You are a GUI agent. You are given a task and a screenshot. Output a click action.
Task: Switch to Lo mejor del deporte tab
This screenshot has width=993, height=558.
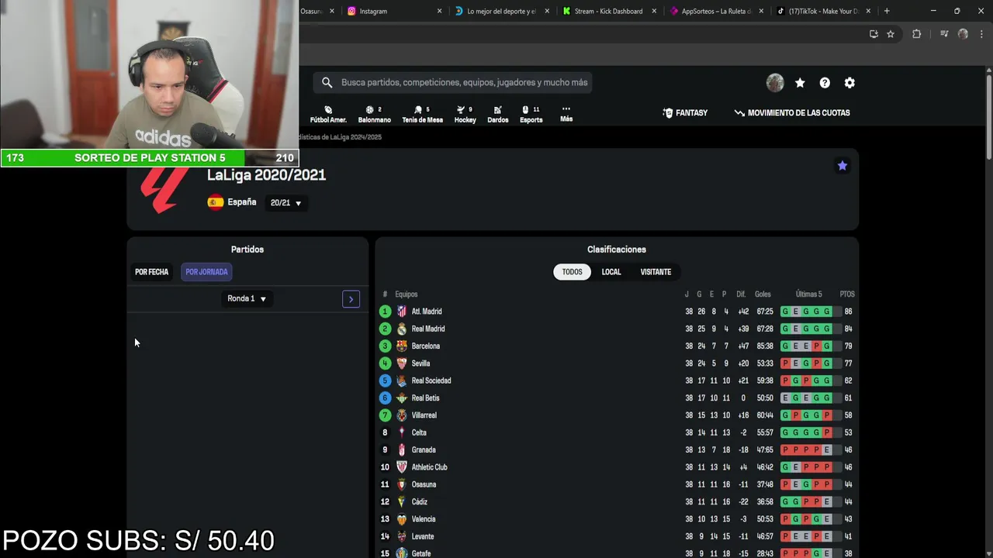(502, 11)
